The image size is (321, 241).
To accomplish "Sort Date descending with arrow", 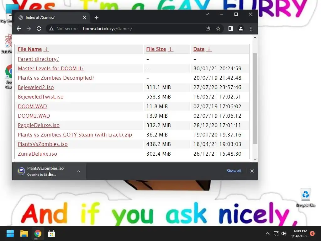I will [x=209, y=49].
